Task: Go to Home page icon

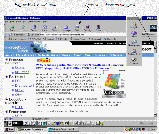Action: [x=45, y=28]
